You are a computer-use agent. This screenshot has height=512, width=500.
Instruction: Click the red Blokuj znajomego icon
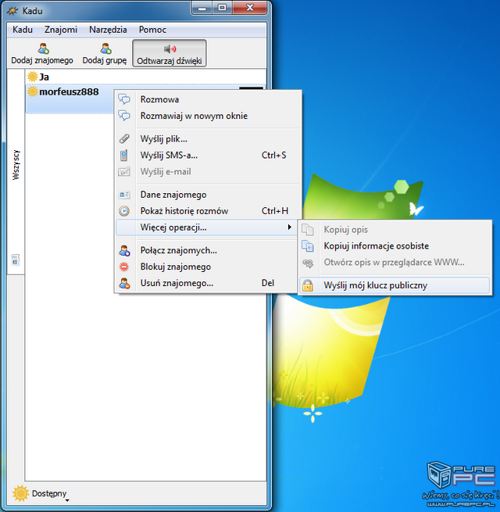[124, 267]
